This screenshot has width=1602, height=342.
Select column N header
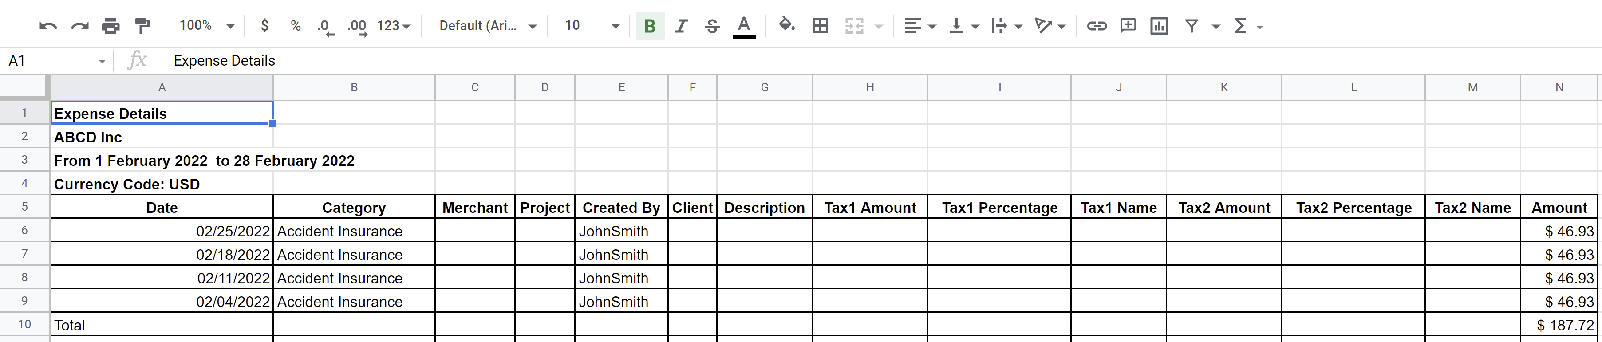pyautogui.click(x=1559, y=88)
